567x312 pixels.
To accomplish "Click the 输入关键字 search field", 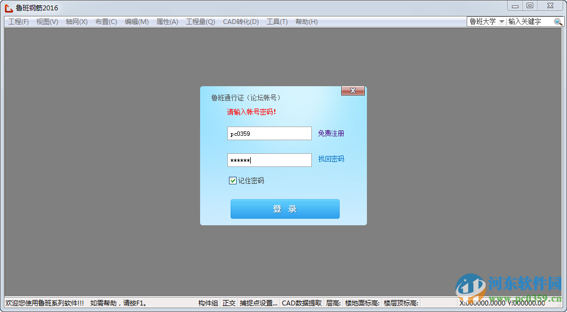I will (530, 22).
